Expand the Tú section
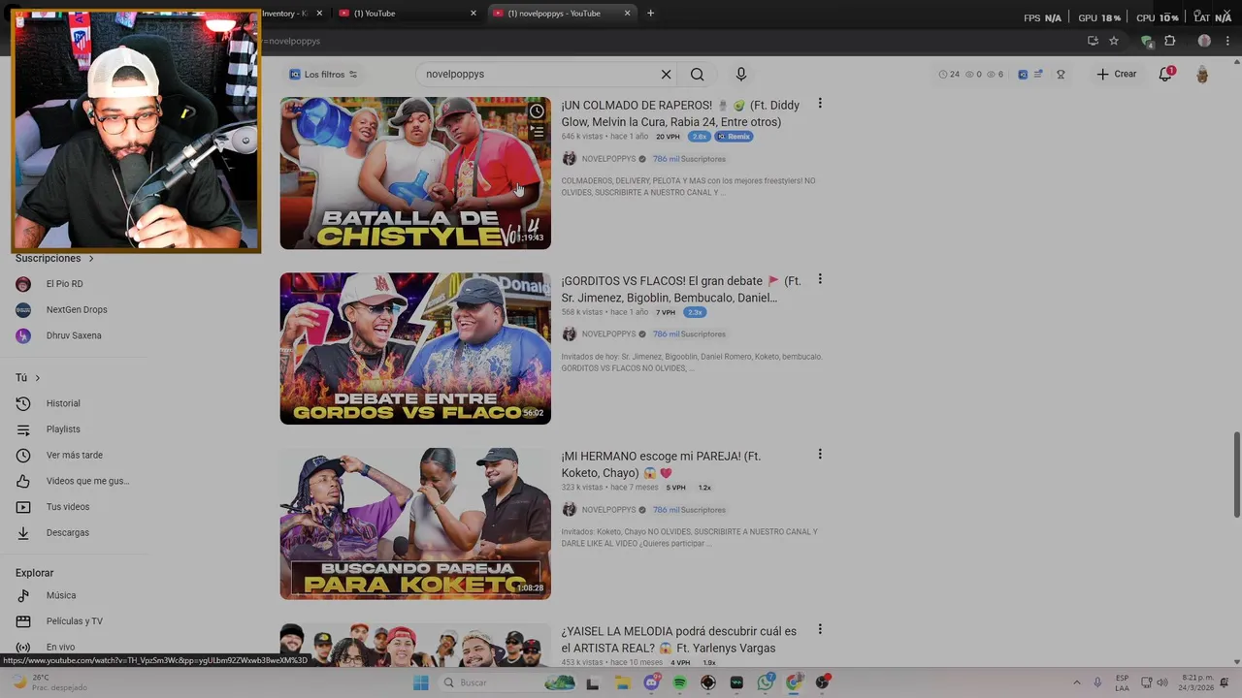 pyautogui.click(x=28, y=378)
